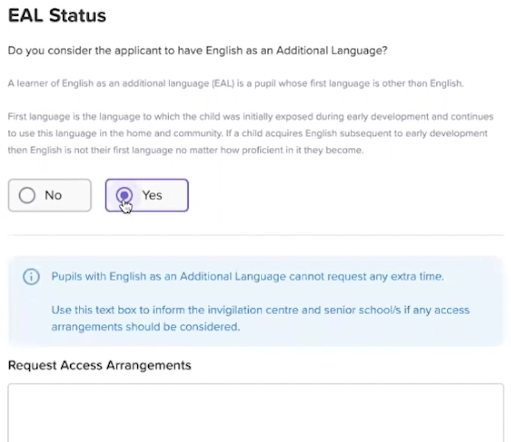Click the English as Additional Language question text

(x=197, y=51)
